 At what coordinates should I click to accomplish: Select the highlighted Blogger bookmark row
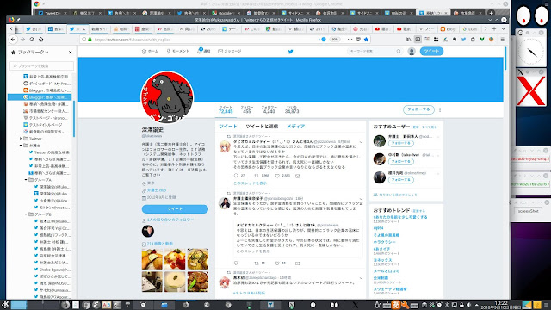40,97
